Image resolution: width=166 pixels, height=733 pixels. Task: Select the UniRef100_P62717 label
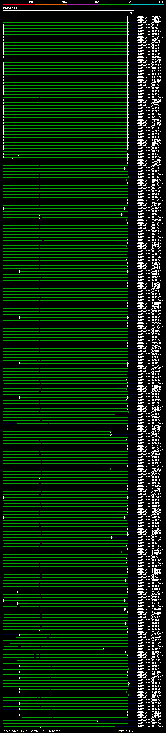coord(149,203)
